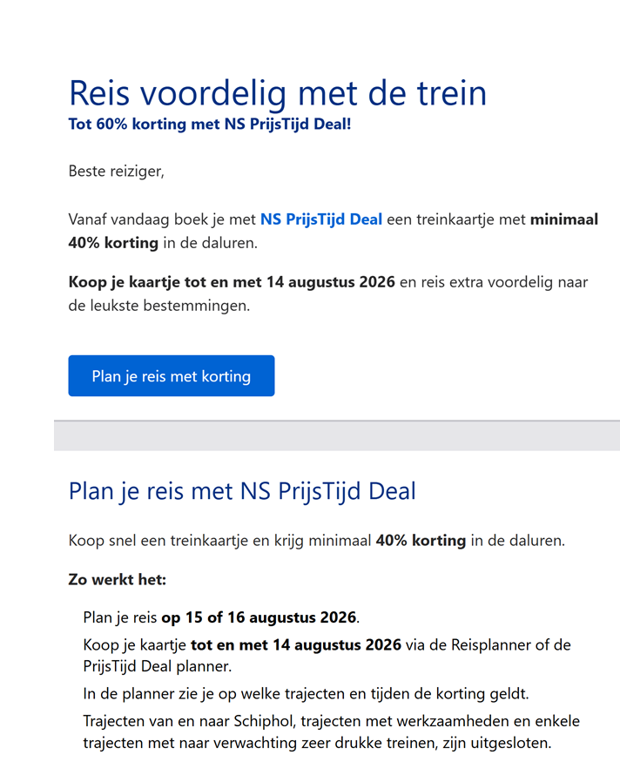Select the Plan je reis met NS PrijsTijd Deal heading
The image size is (620, 775).
click(242, 491)
